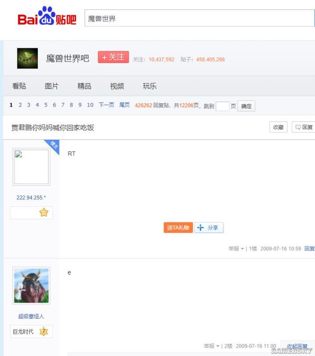
Task: Click 下一页 next page link
Action: pyautogui.click(x=107, y=105)
